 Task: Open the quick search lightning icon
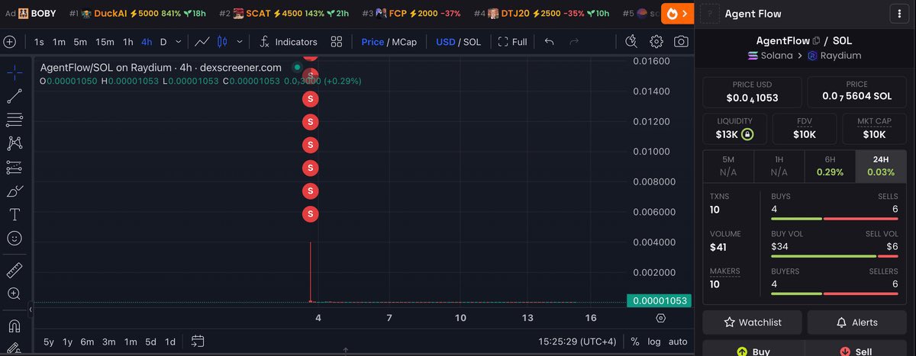click(631, 42)
